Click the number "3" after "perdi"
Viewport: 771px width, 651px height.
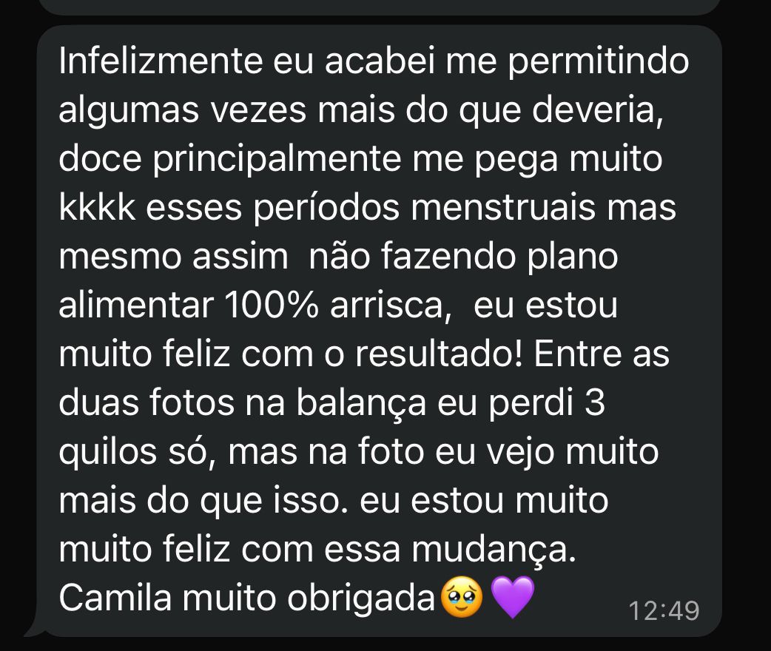[595, 402]
